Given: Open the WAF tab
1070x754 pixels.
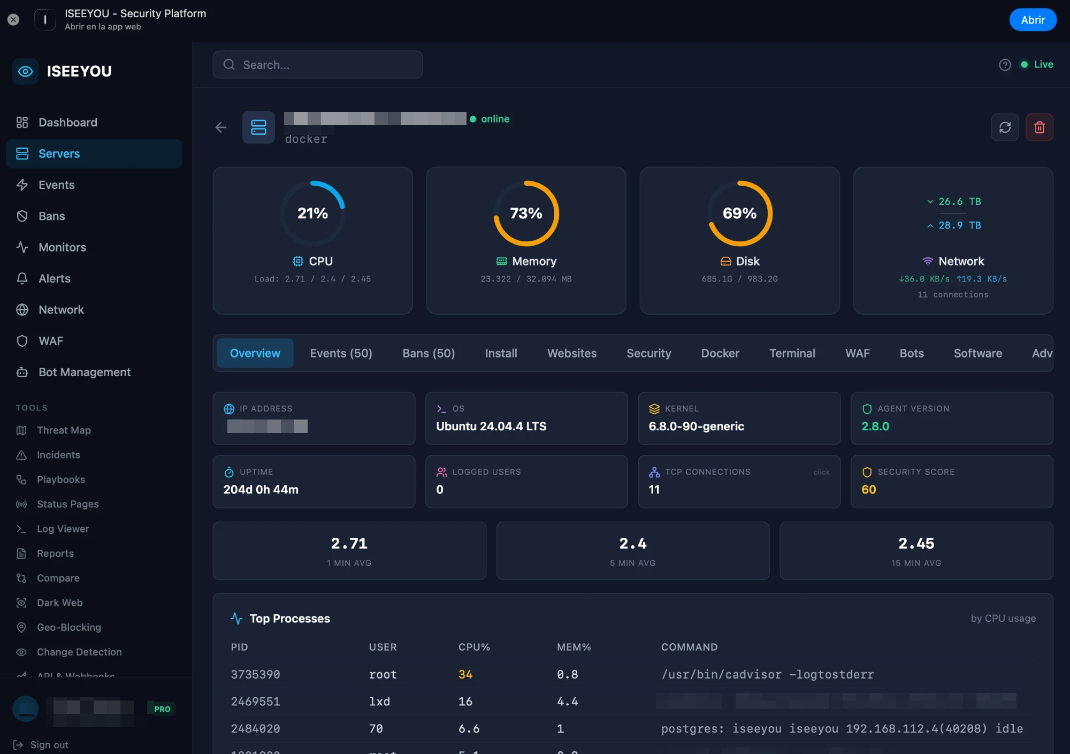Looking at the screenshot, I should click(x=858, y=353).
